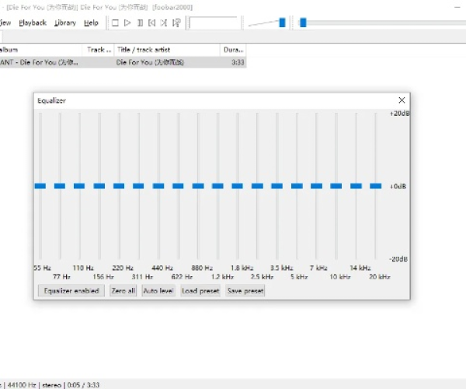Open the Library menu
This screenshot has height=389, width=466.
[65, 23]
